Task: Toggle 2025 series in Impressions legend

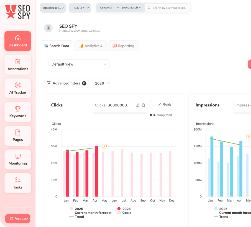Action: pyautogui.click(x=221, y=209)
